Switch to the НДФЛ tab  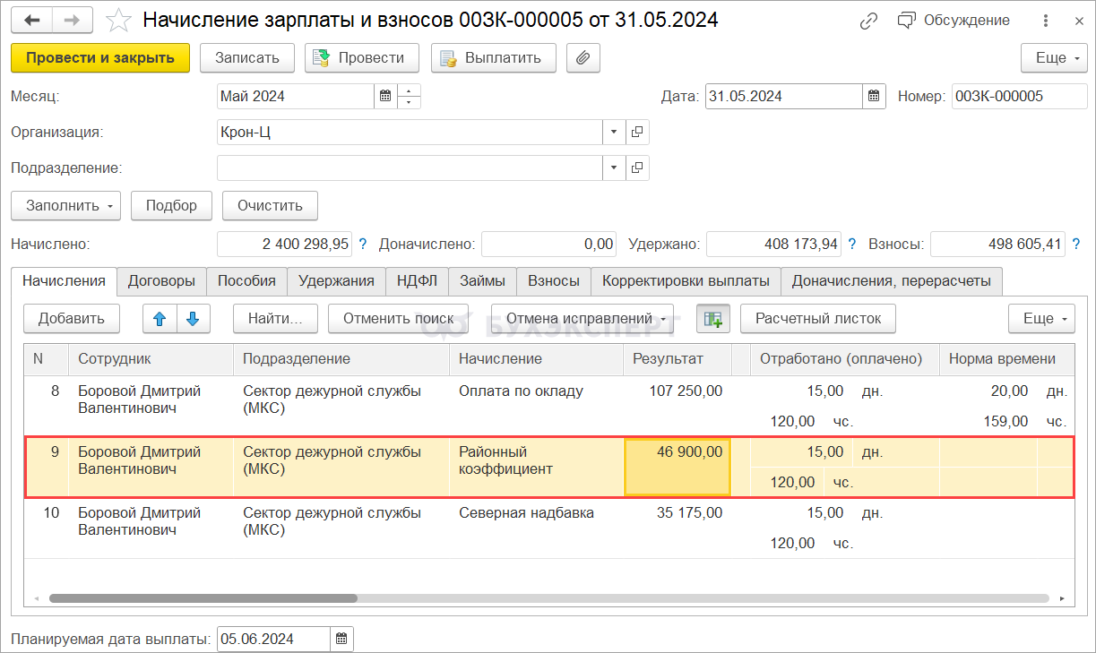(x=417, y=280)
